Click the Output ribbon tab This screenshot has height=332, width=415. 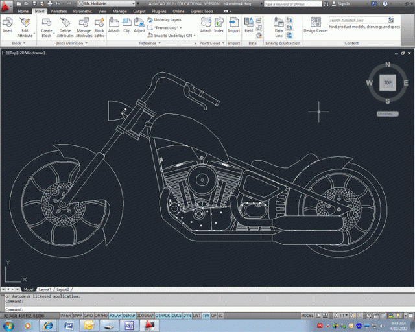[x=139, y=11]
